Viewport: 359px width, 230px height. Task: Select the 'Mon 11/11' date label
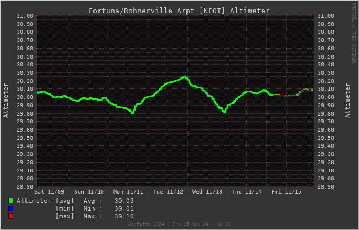pyautogui.click(x=128, y=191)
